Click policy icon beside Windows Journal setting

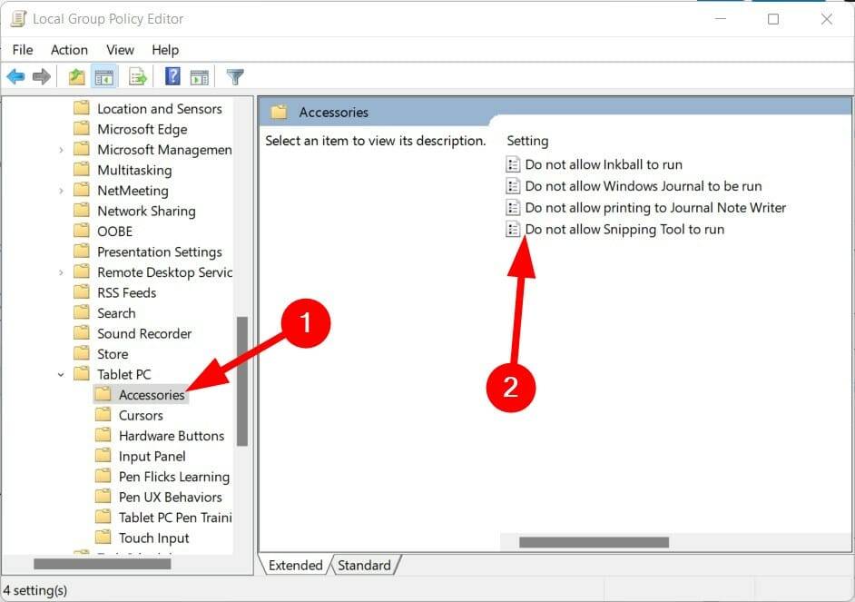(x=513, y=186)
